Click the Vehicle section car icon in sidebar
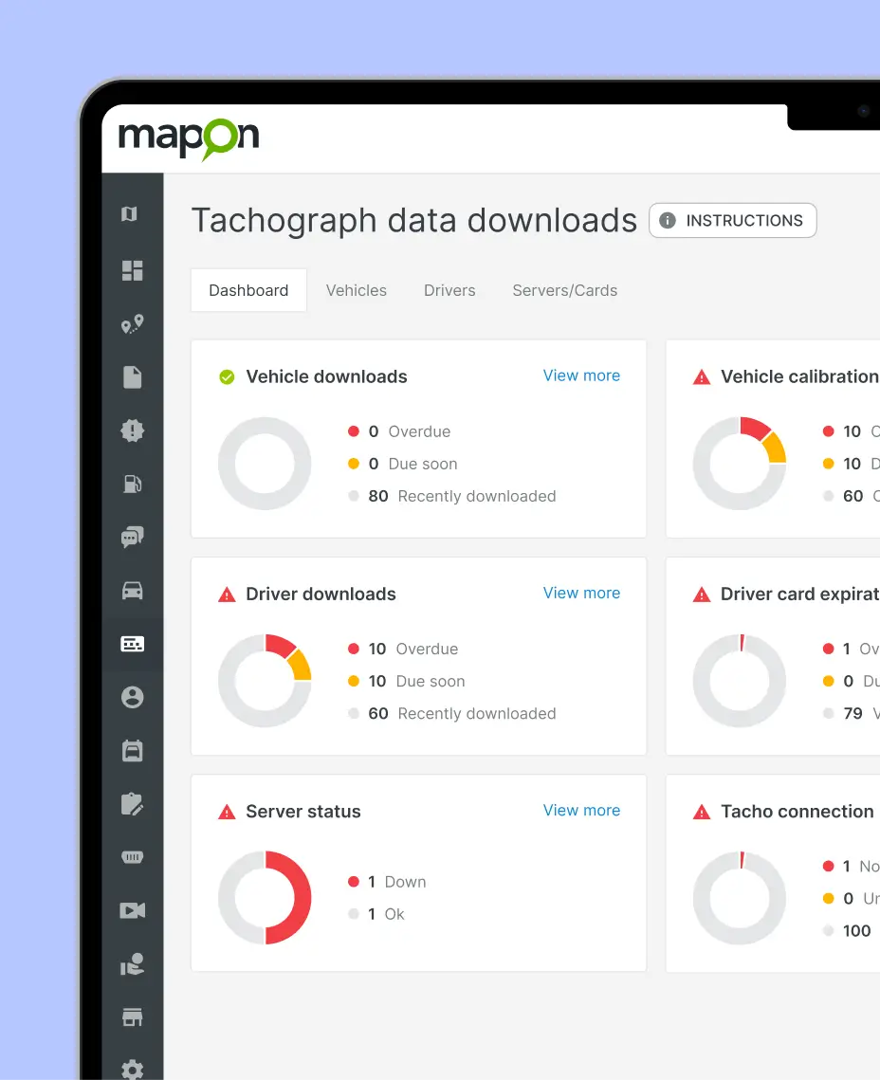880x1080 pixels. point(133,590)
